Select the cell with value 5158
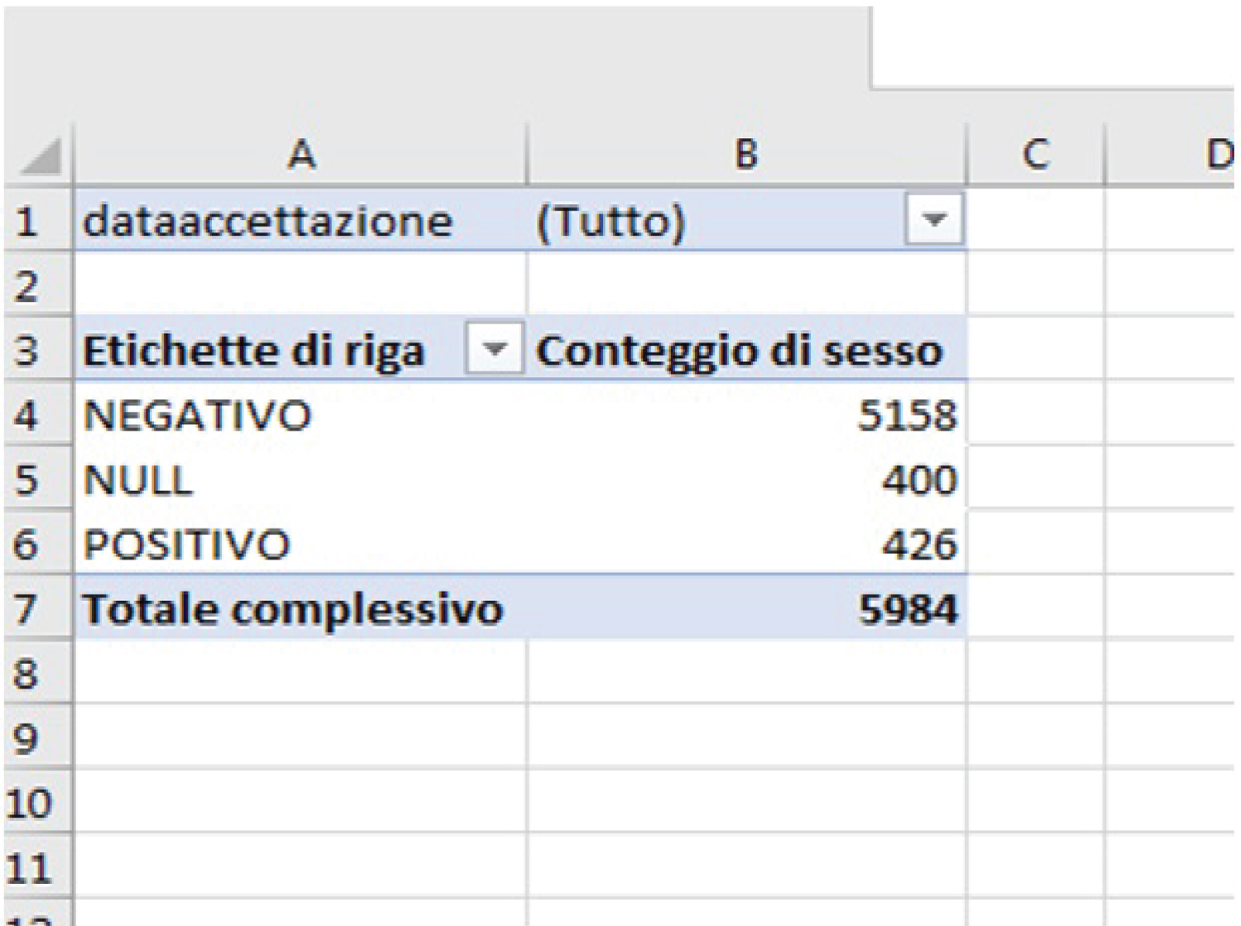This screenshot has width=1241, height=926. [x=907, y=415]
